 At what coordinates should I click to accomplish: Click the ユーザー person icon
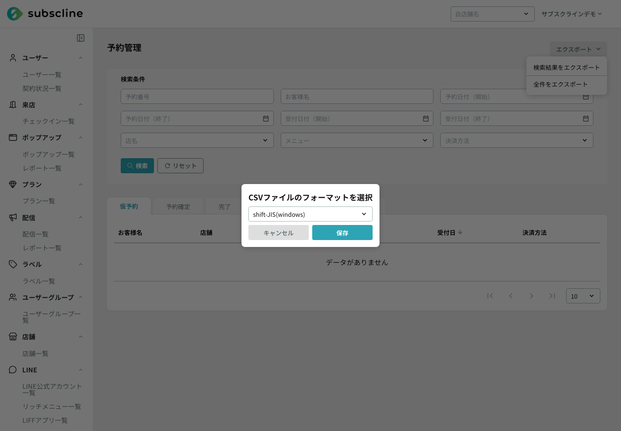(x=13, y=58)
